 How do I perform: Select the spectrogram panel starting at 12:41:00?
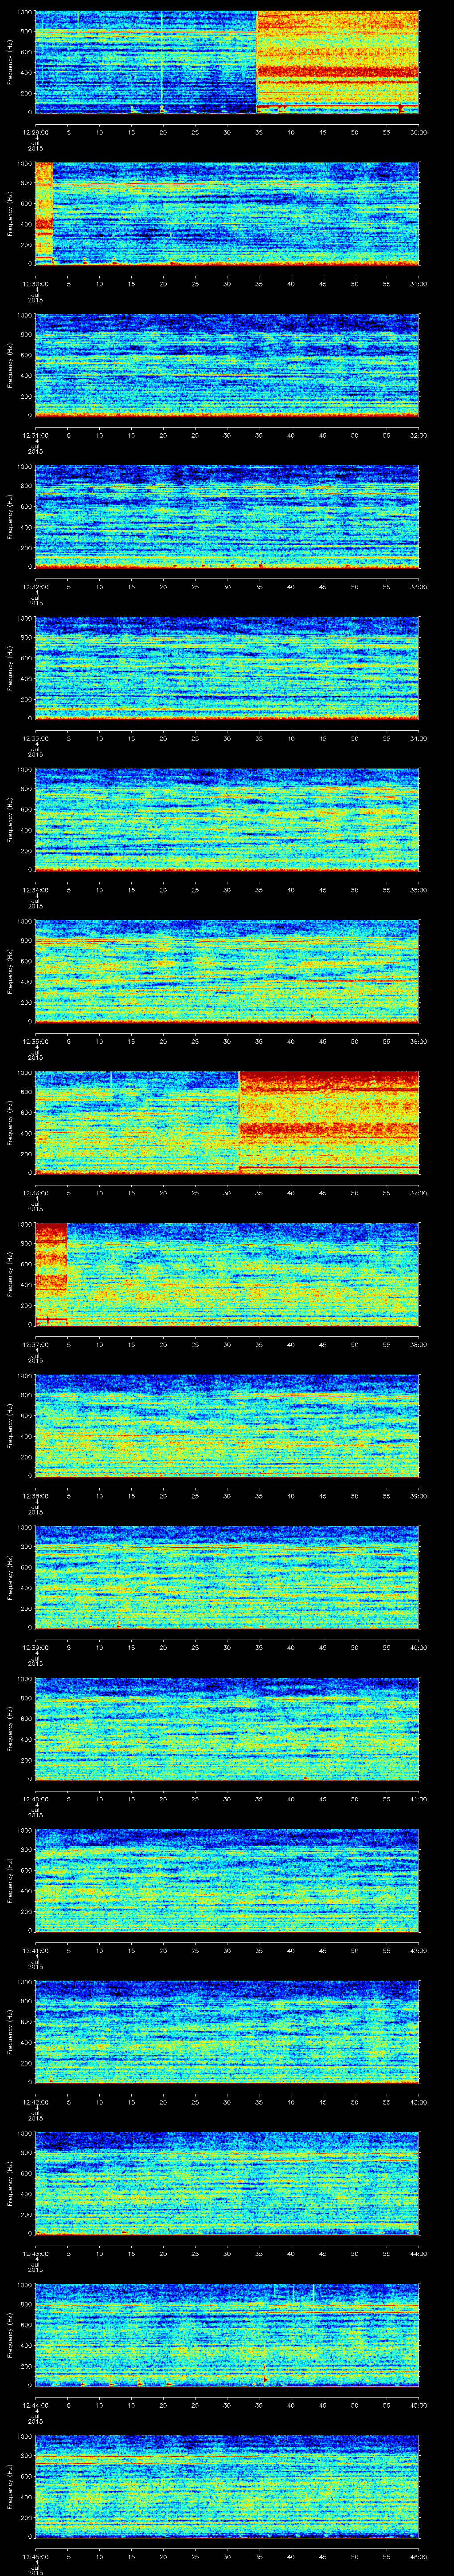227,1881
